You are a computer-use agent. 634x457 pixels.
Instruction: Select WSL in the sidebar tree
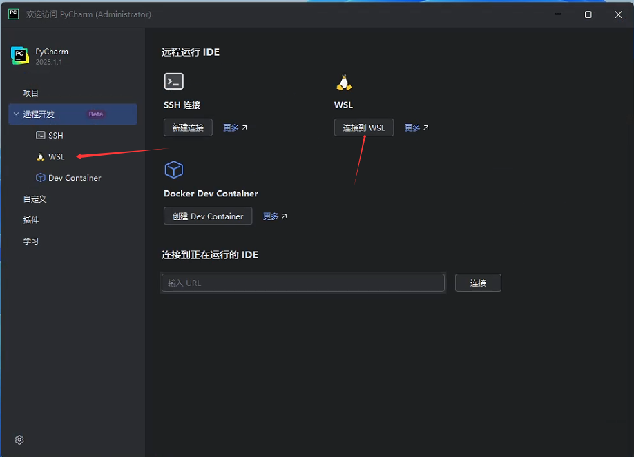coord(56,156)
